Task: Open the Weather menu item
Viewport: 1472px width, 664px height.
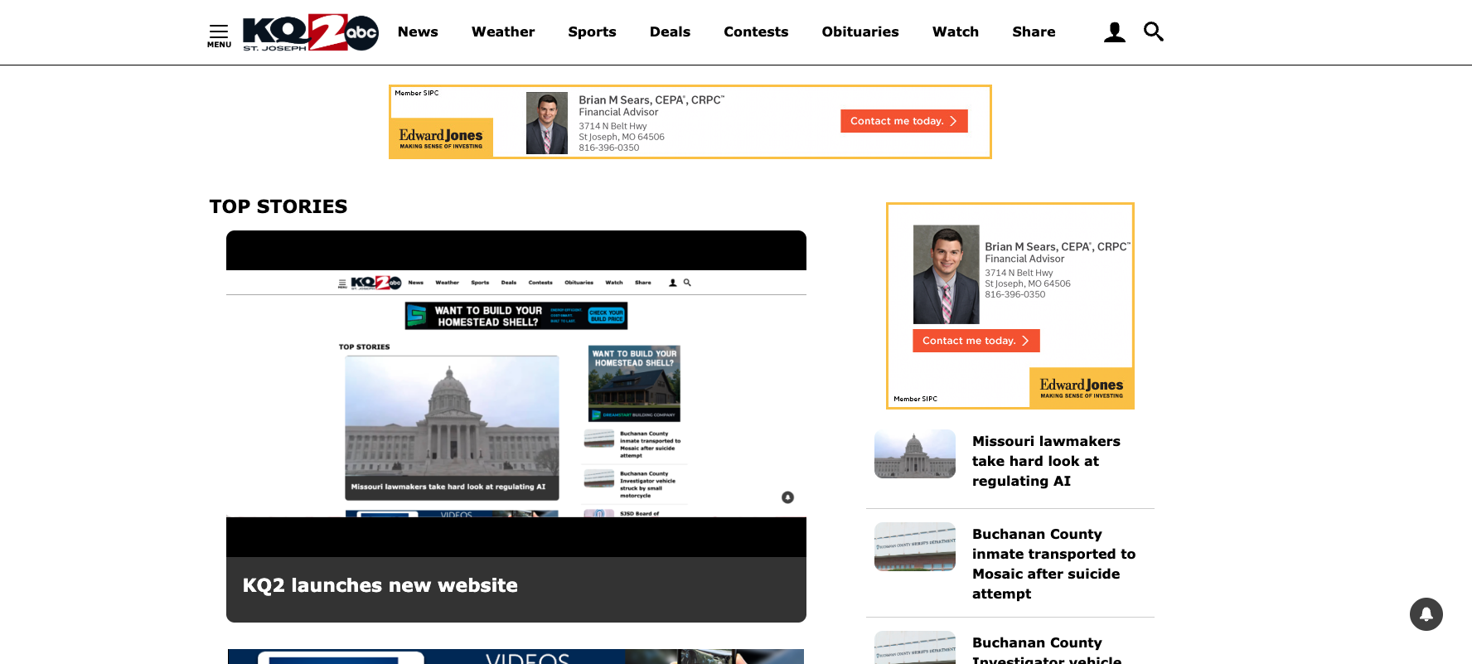Action: pos(503,32)
